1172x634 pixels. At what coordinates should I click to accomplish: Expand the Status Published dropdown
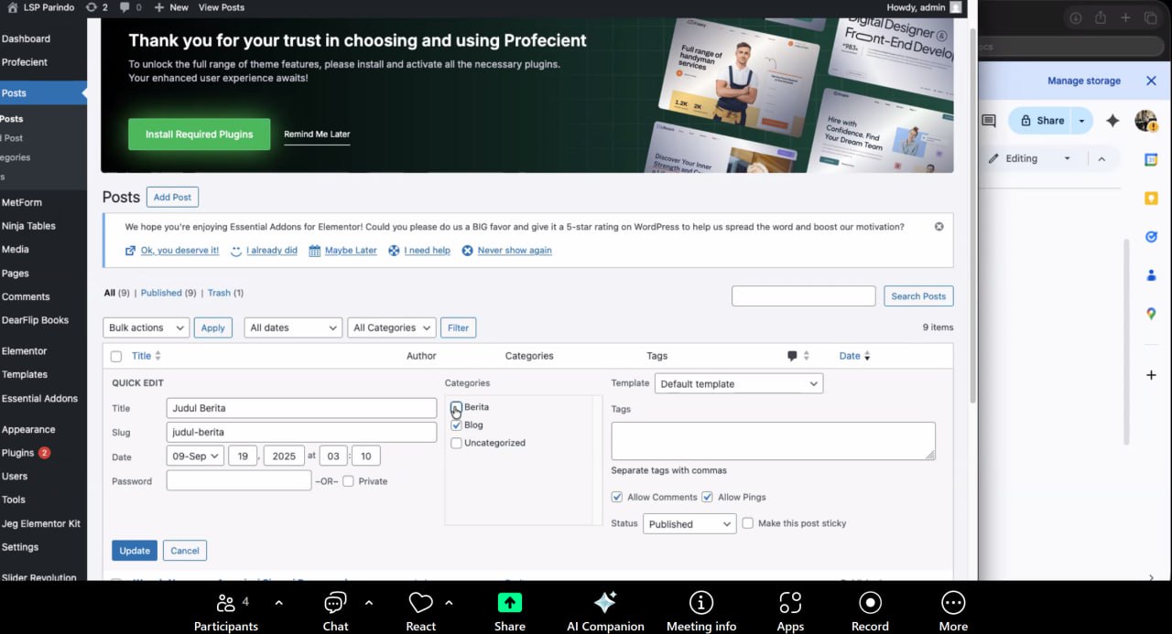point(689,524)
